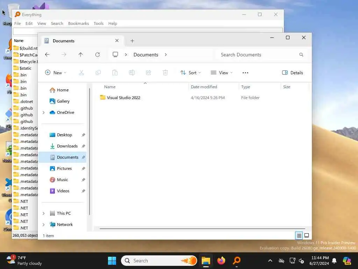358x269 pixels.
Task: Open the Sort options dropdown
Action: pyautogui.click(x=191, y=73)
